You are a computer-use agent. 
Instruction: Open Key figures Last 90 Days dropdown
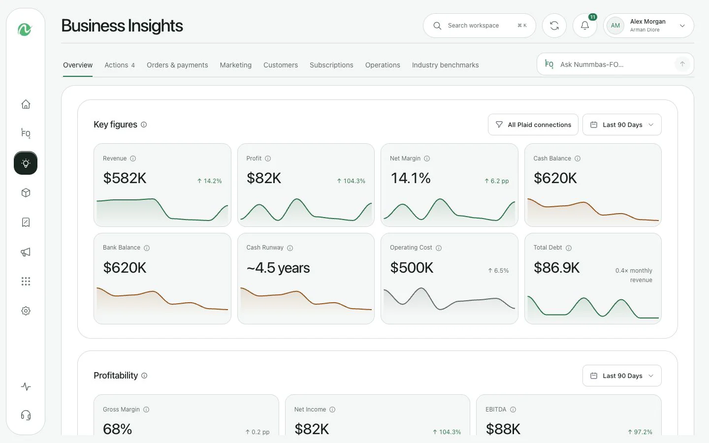click(622, 125)
